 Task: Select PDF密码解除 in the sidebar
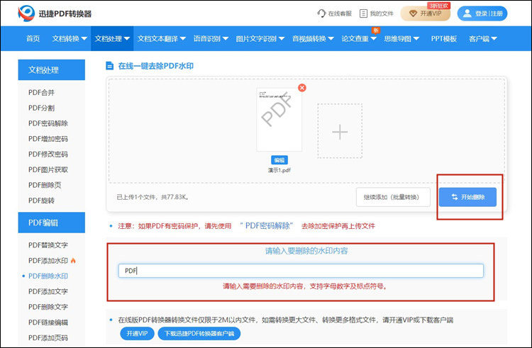coord(48,123)
